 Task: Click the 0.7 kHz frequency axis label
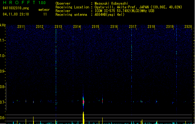pyautogui.click(x=3, y=102)
